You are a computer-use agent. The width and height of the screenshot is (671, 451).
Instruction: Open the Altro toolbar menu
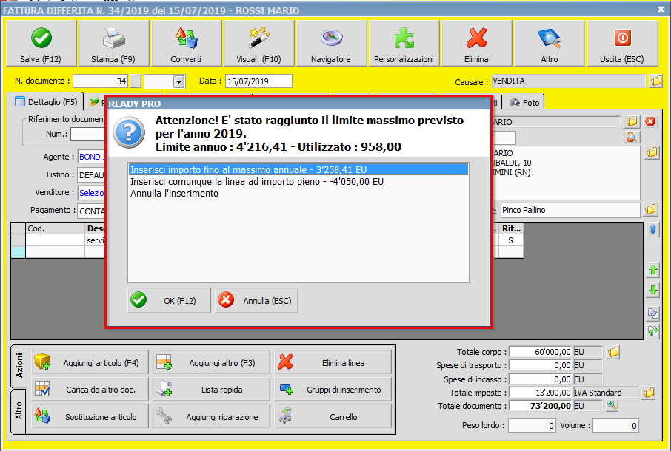[x=550, y=43]
